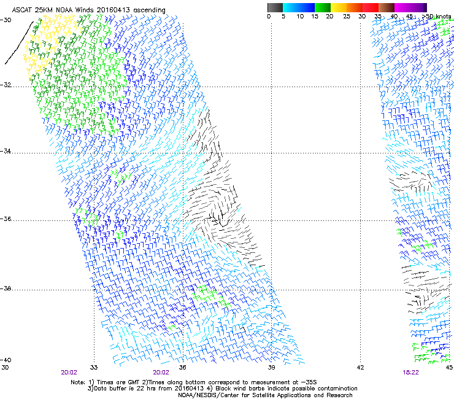The width and height of the screenshot is (454, 399).
Task: Click the yellow 20–25 knots legend swatch
Action: click(x=339, y=7)
